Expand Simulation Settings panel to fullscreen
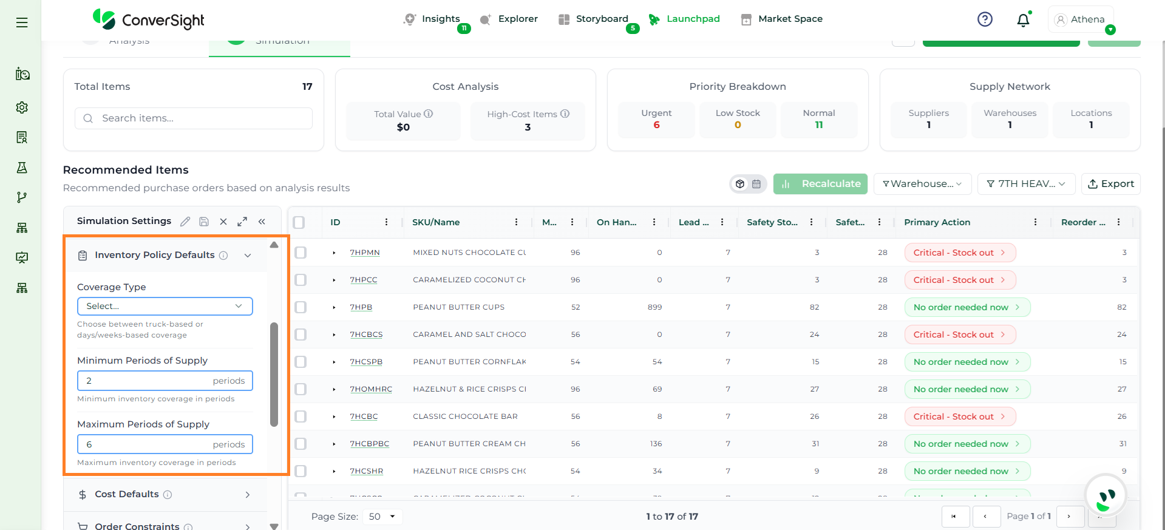 [x=242, y=222]
